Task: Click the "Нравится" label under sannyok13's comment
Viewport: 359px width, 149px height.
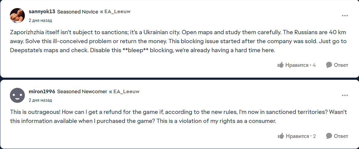Action: click(x=297, y=65)
